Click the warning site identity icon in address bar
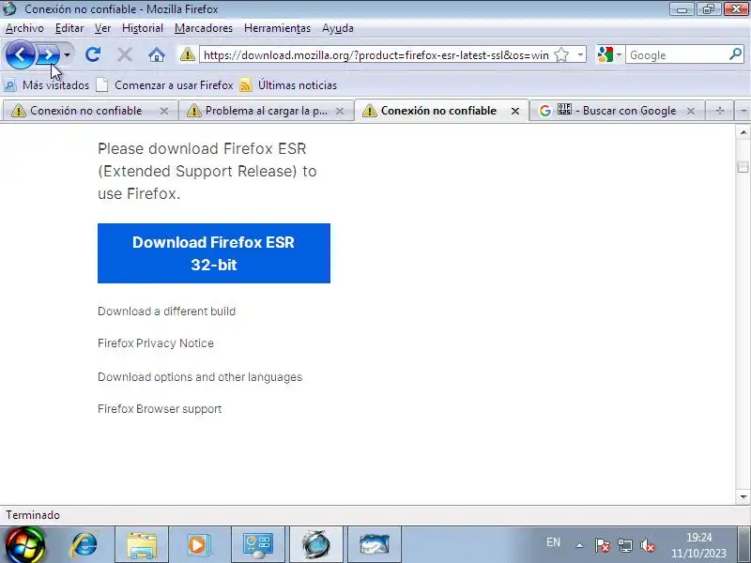The height and width of the screenshot is (563, 751). pyautogui.click(x=187, y=54)
